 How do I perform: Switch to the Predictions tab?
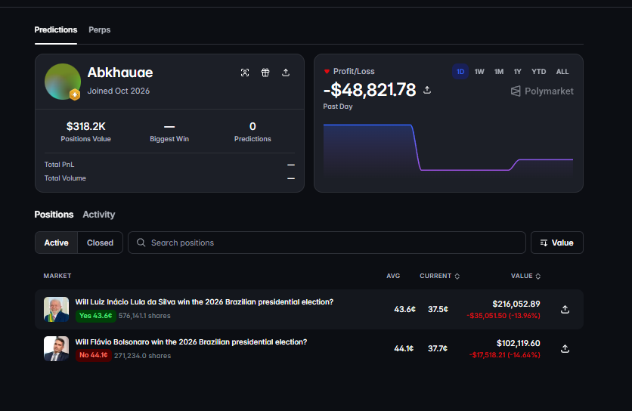click(x=56, y=29)
